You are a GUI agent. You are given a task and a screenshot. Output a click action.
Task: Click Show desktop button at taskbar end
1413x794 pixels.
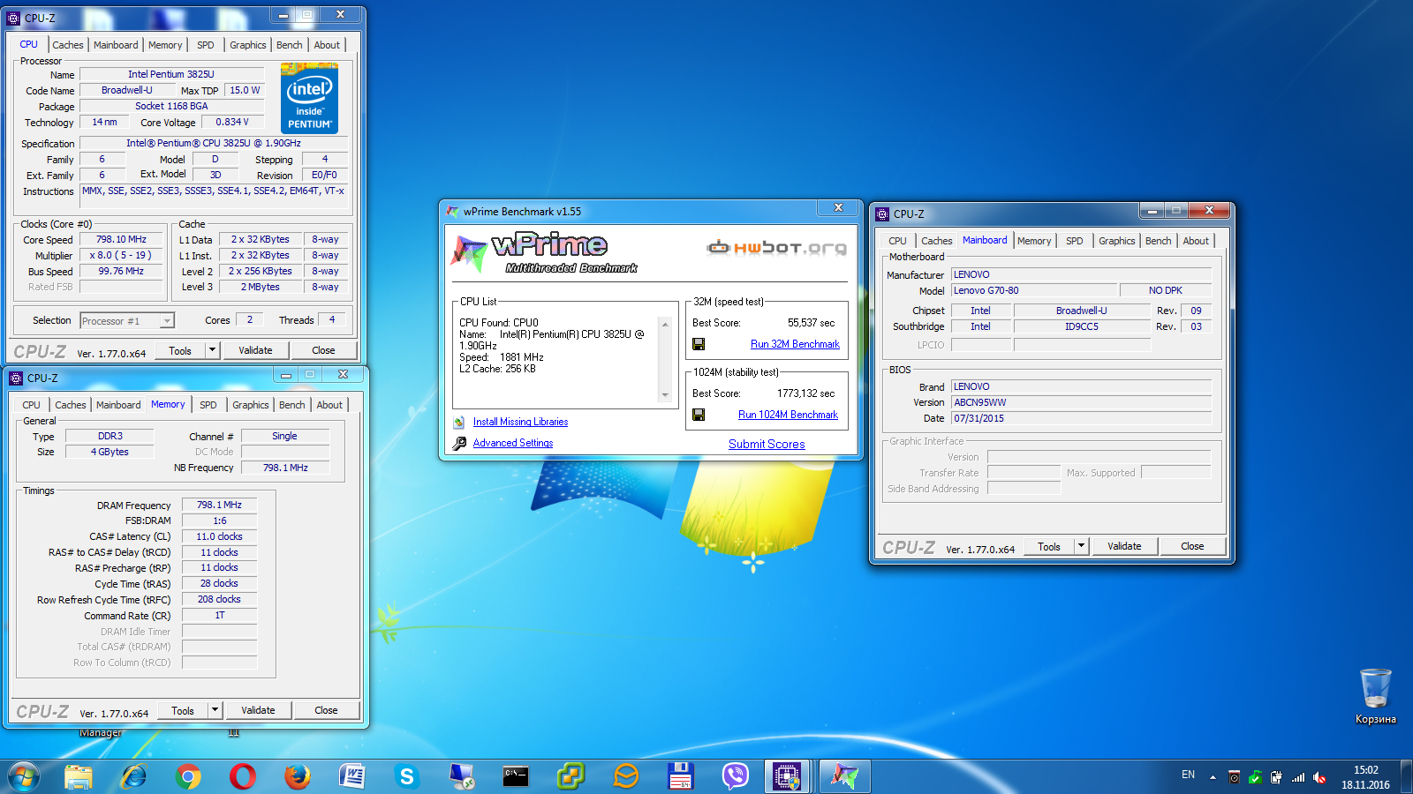click(x=1406, y=777)
